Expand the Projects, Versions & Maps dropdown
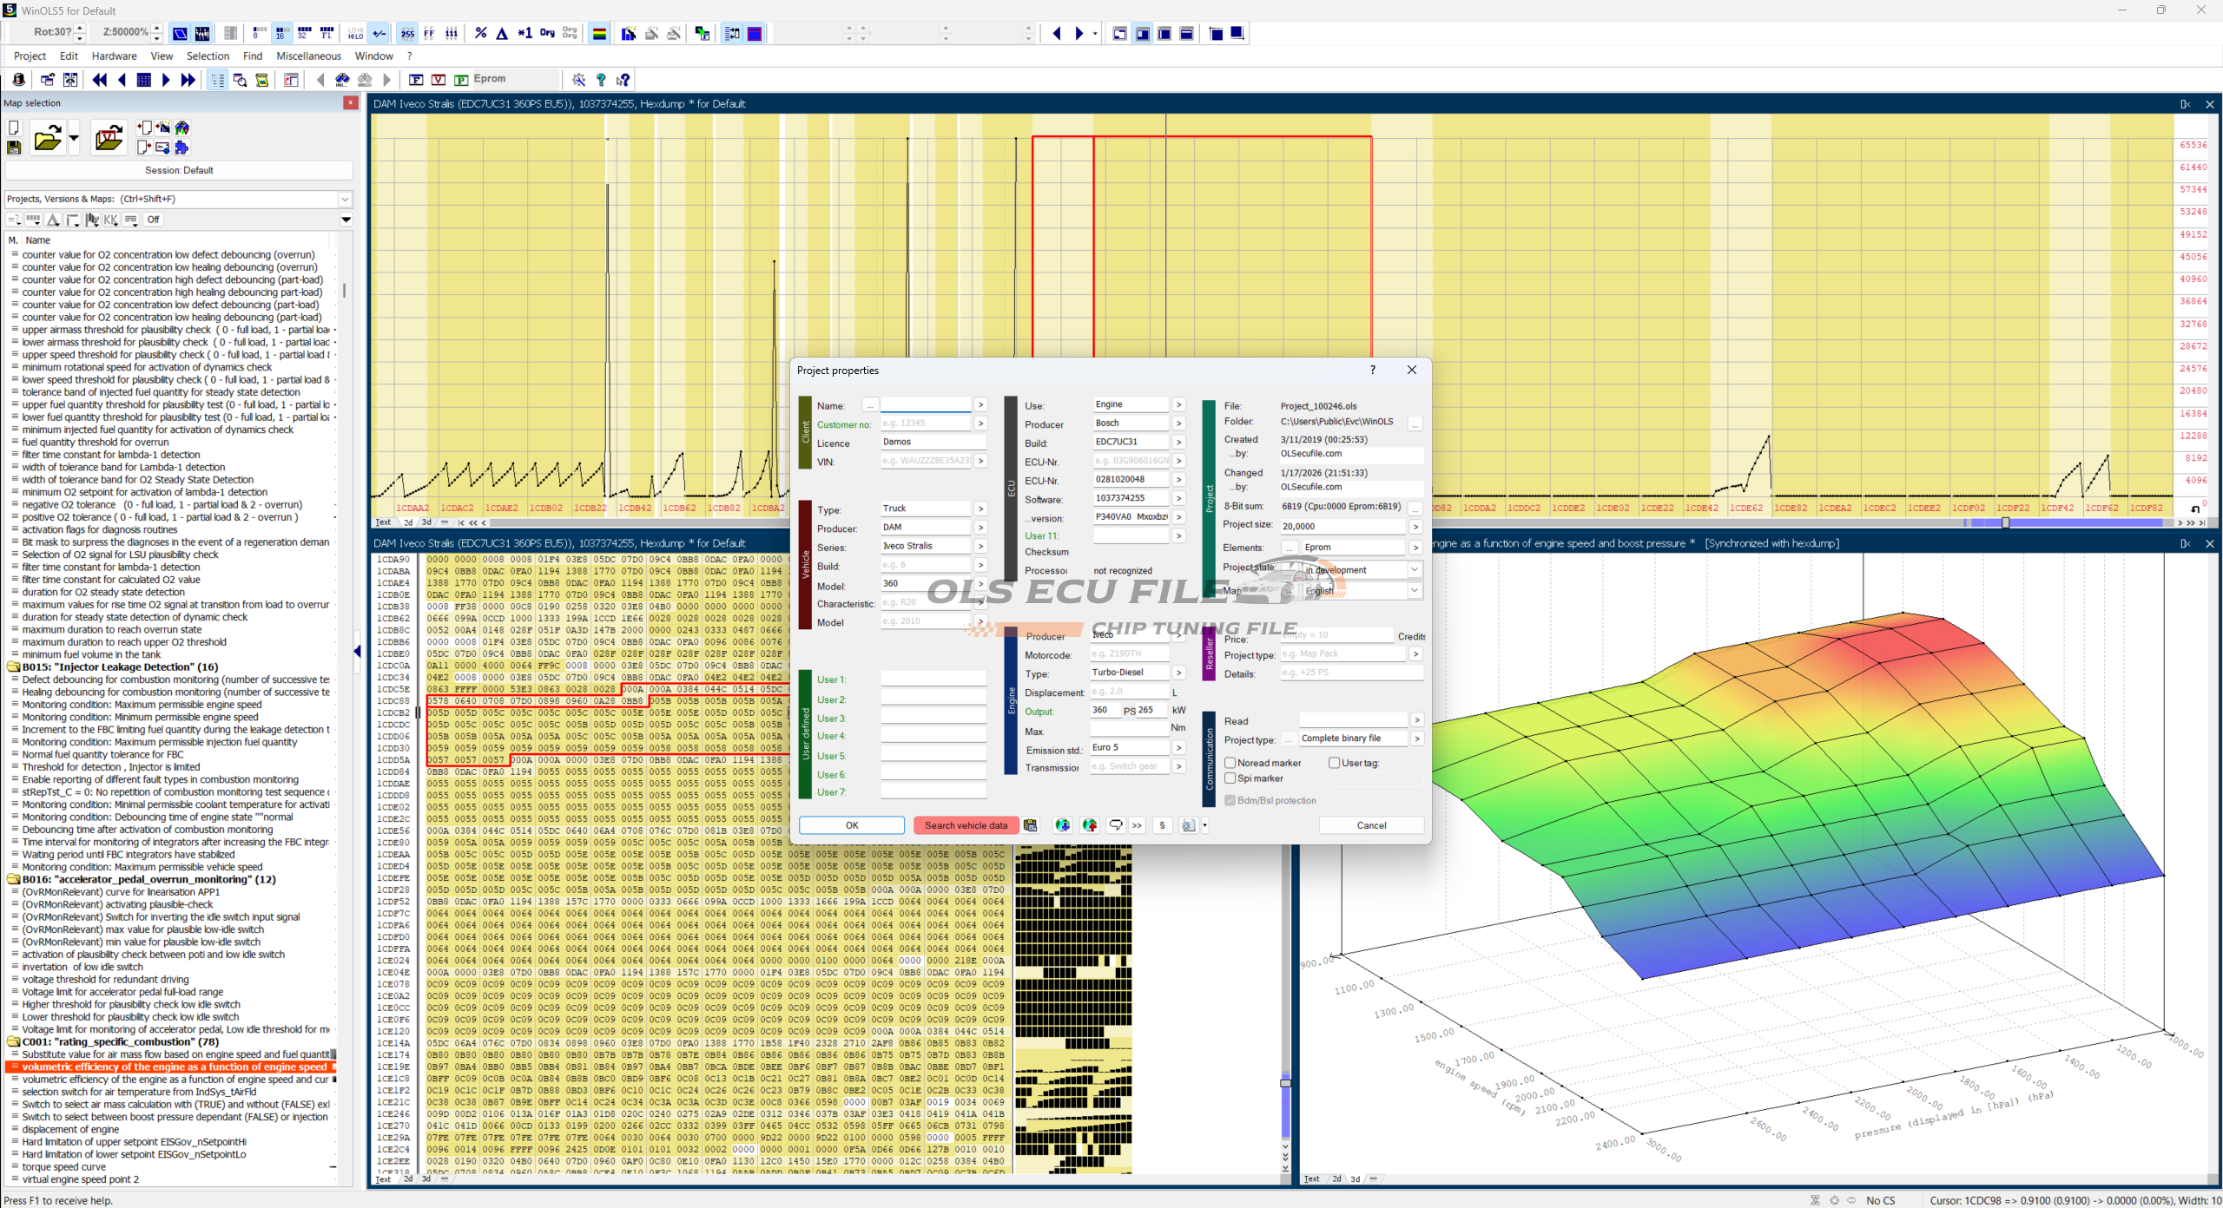The width and height of the screenshot is (2223, 1208). [x=345, y=199]
